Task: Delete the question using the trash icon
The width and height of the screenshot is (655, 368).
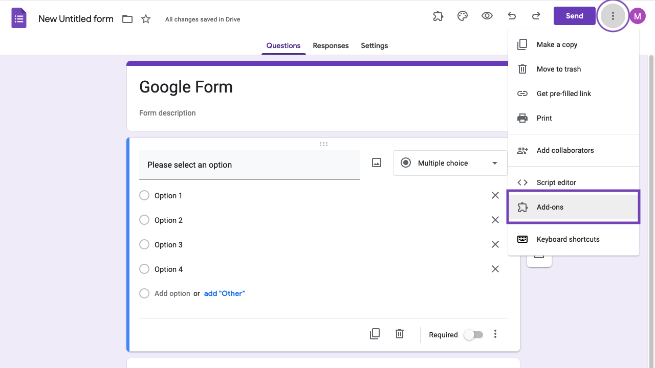Action: [400, 334]
